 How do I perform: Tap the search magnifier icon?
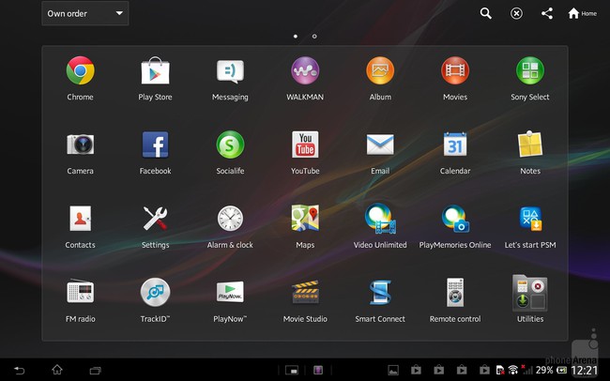485,14
